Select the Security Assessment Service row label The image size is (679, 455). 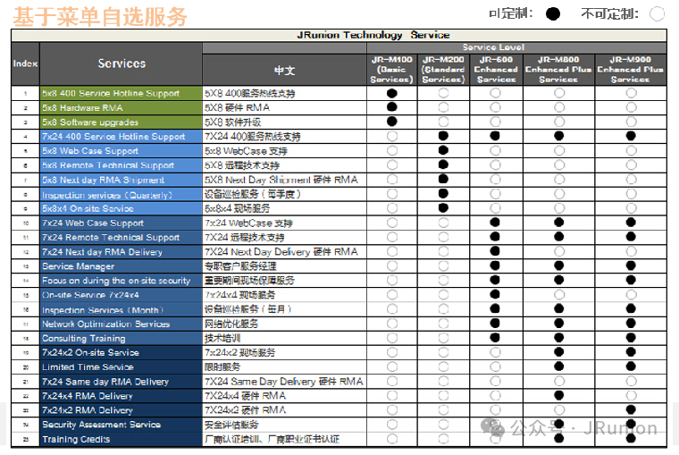point(101,425)
